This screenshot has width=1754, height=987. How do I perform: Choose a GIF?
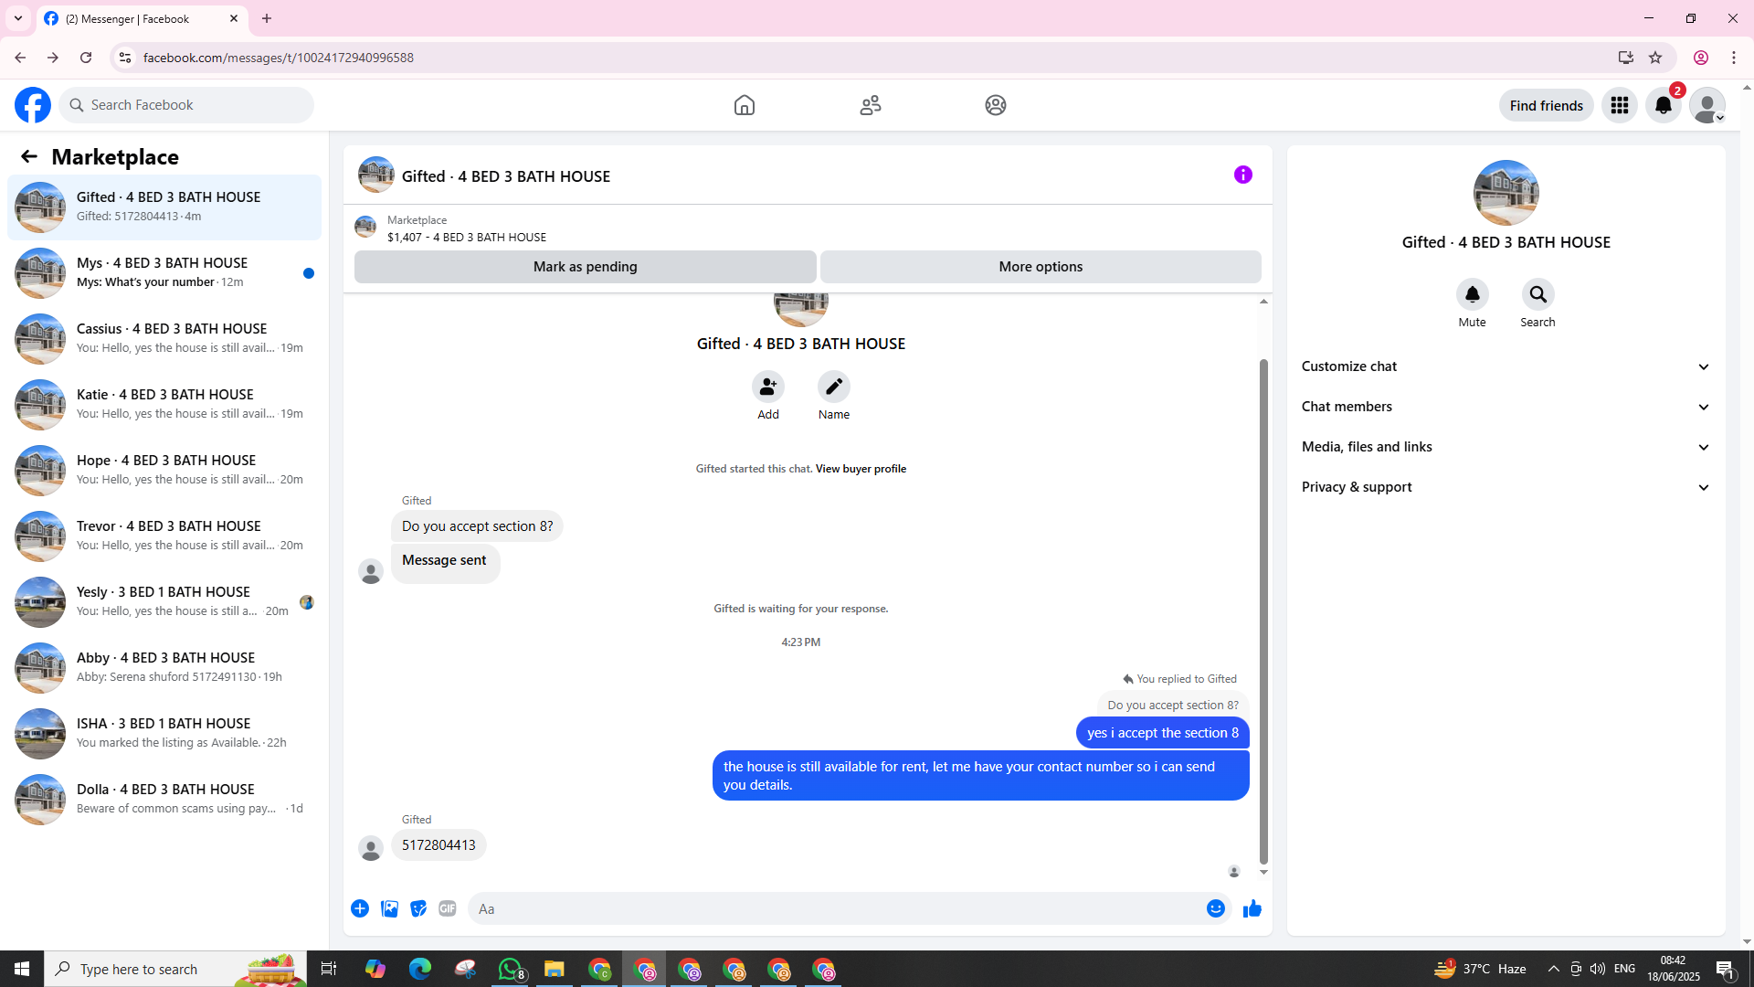pos(448,908)
